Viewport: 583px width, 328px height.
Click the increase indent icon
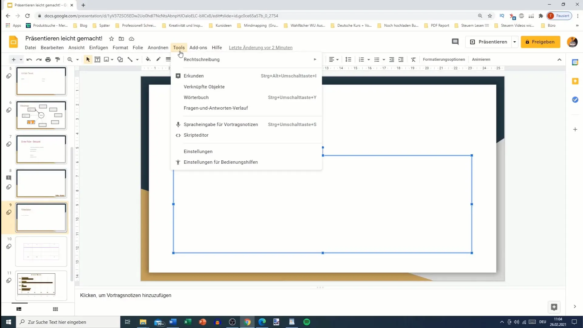tap(401, 60)
